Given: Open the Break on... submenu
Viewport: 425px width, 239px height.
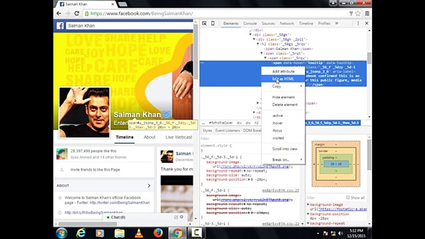Looking at the screenshot, I should (x=283, y=160).
